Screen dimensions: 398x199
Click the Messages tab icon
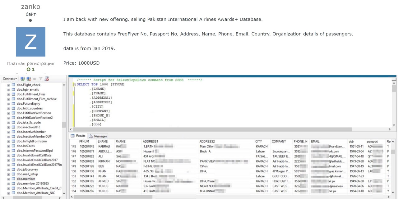(x=91, y=136)
